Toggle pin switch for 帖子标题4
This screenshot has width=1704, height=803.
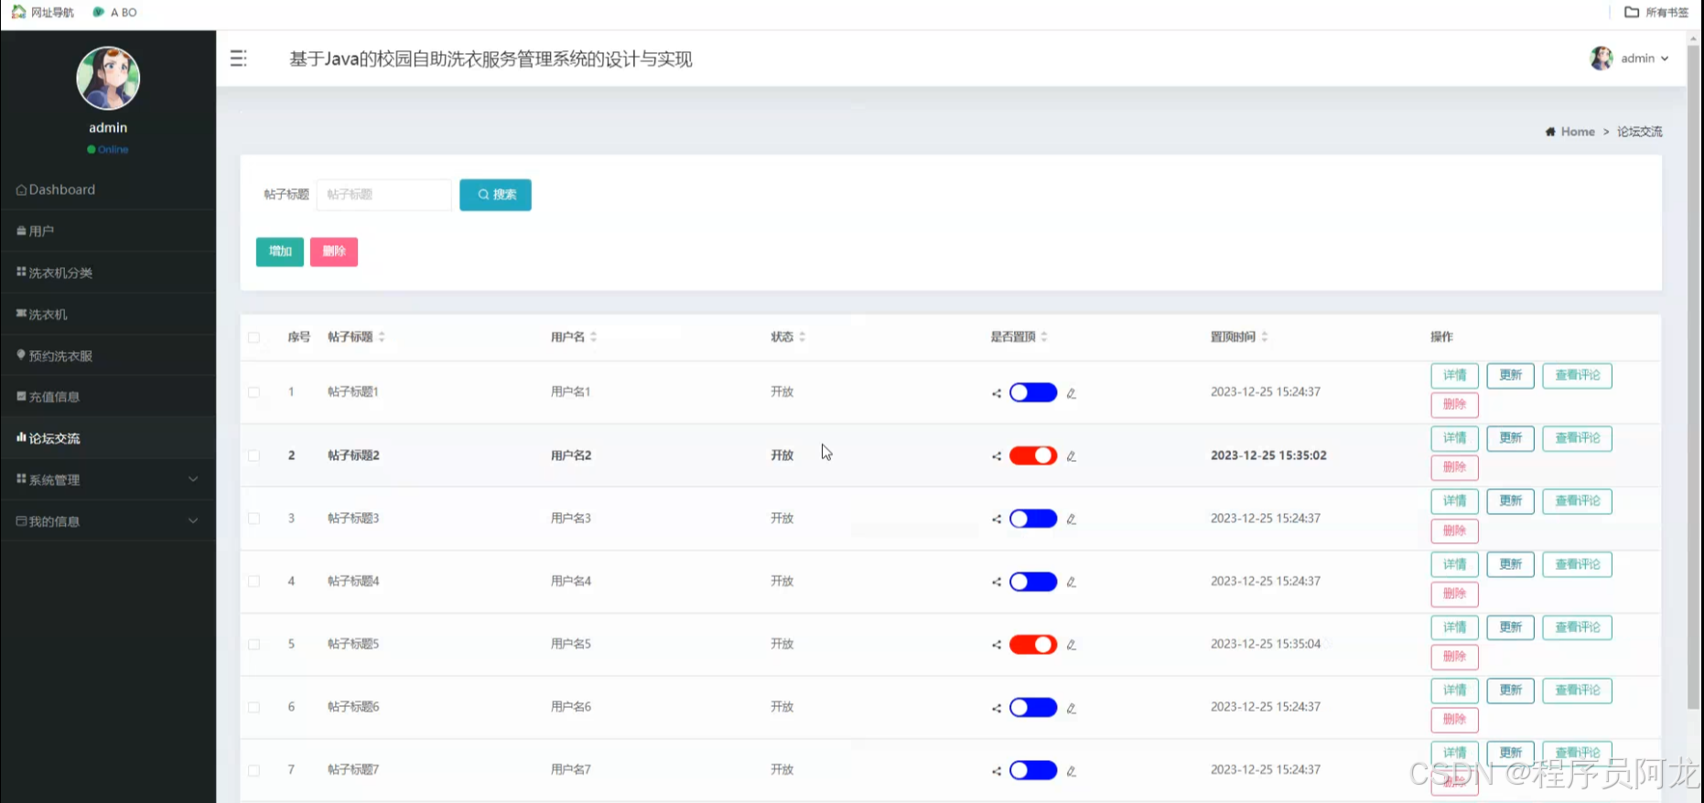[x=1033, y=582]
